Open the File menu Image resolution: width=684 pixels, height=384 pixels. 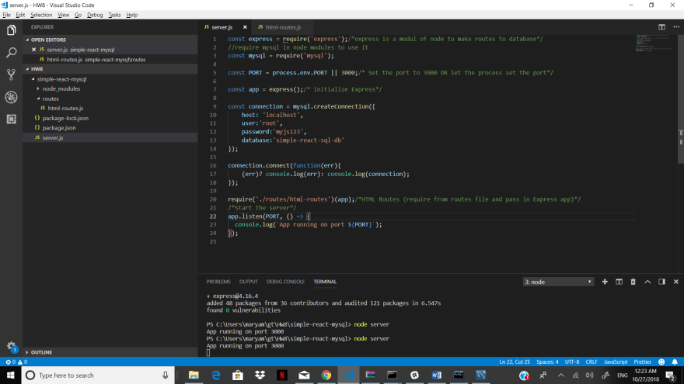coord(6,15)
